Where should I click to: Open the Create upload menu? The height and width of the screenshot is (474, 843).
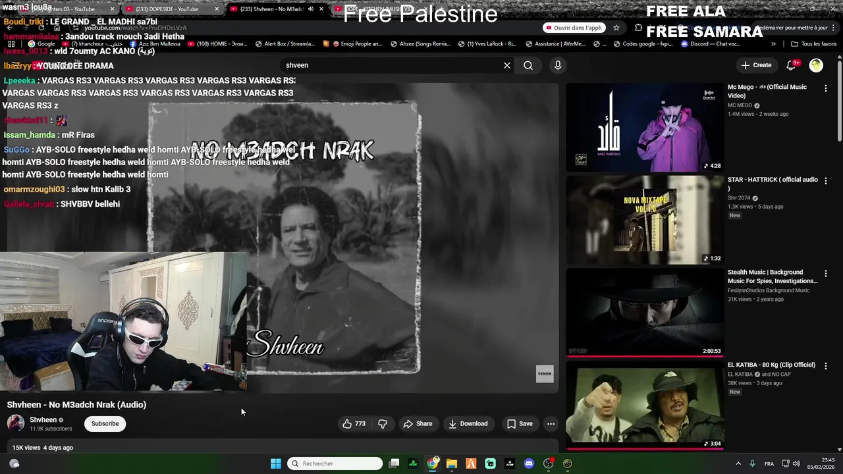pyautogui.click(x=756, y=65)
